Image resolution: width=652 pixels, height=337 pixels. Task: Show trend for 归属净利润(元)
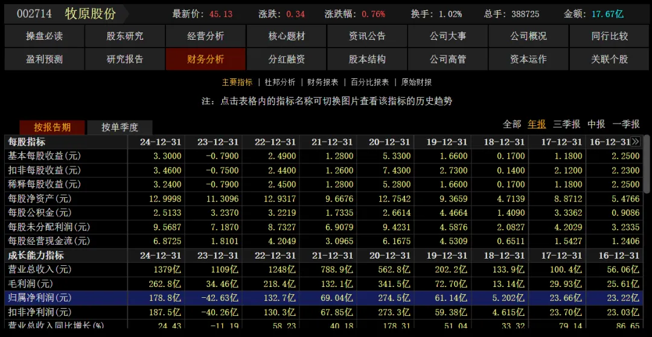click(x=40, y=298)
